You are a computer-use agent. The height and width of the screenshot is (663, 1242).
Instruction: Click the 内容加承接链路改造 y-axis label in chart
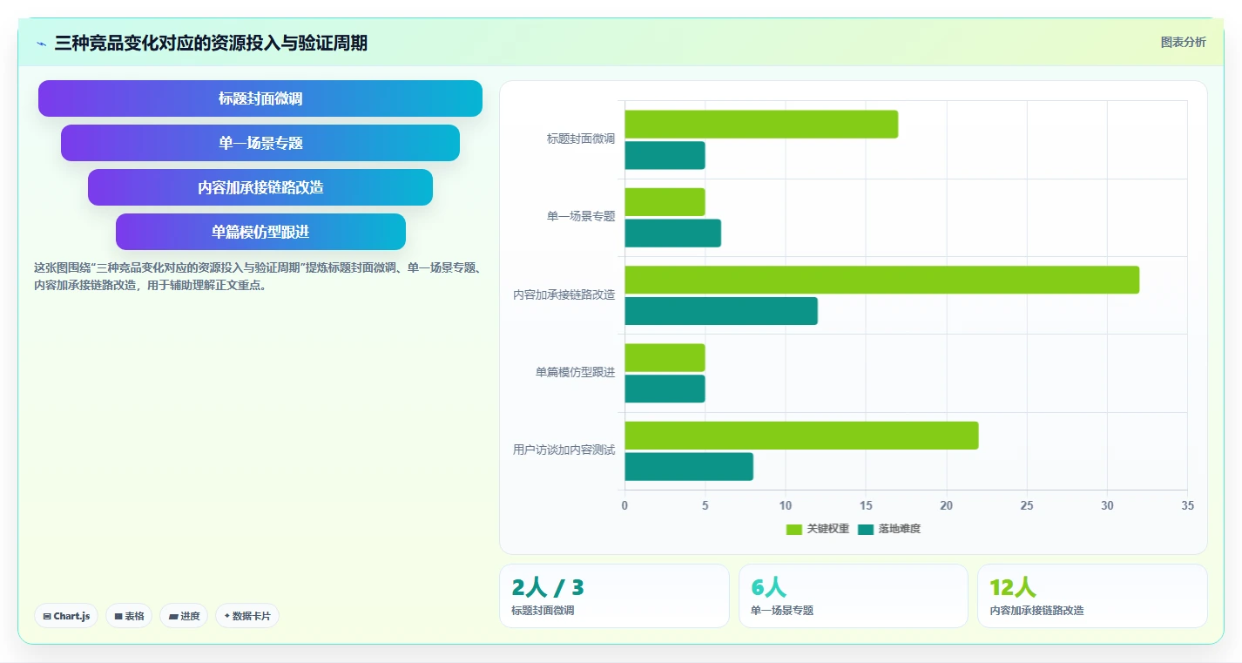(x=564, y=294)
